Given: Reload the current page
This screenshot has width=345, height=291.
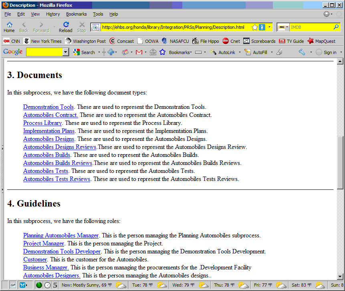Looking at the screenshot, I should 66,27.
